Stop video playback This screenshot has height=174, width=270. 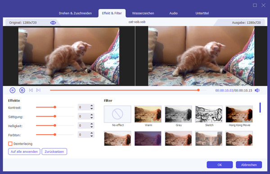pos(22,90)
